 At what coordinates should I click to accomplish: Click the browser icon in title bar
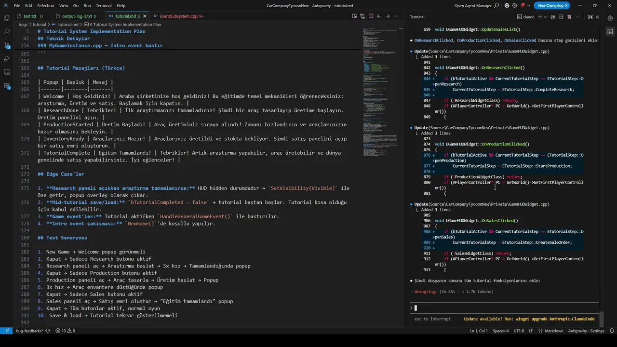click(x=507, y=5)
